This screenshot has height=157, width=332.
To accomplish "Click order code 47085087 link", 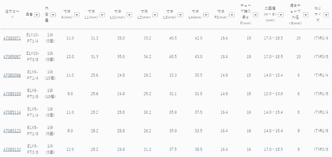I will [x=12, y=57].
